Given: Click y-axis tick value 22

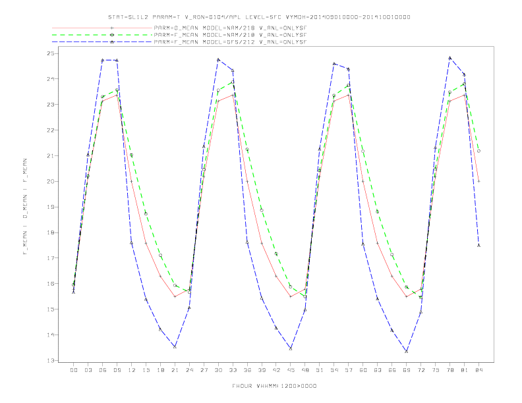Looking at the screenshot, I should 51,130.
